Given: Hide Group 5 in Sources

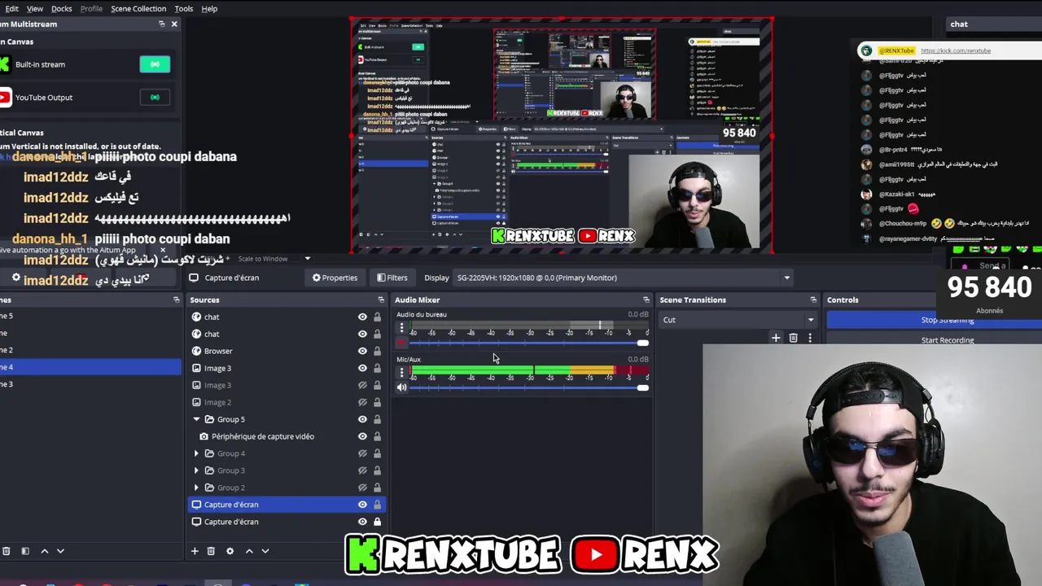Looking at the screenshot, I should point(362,419).
